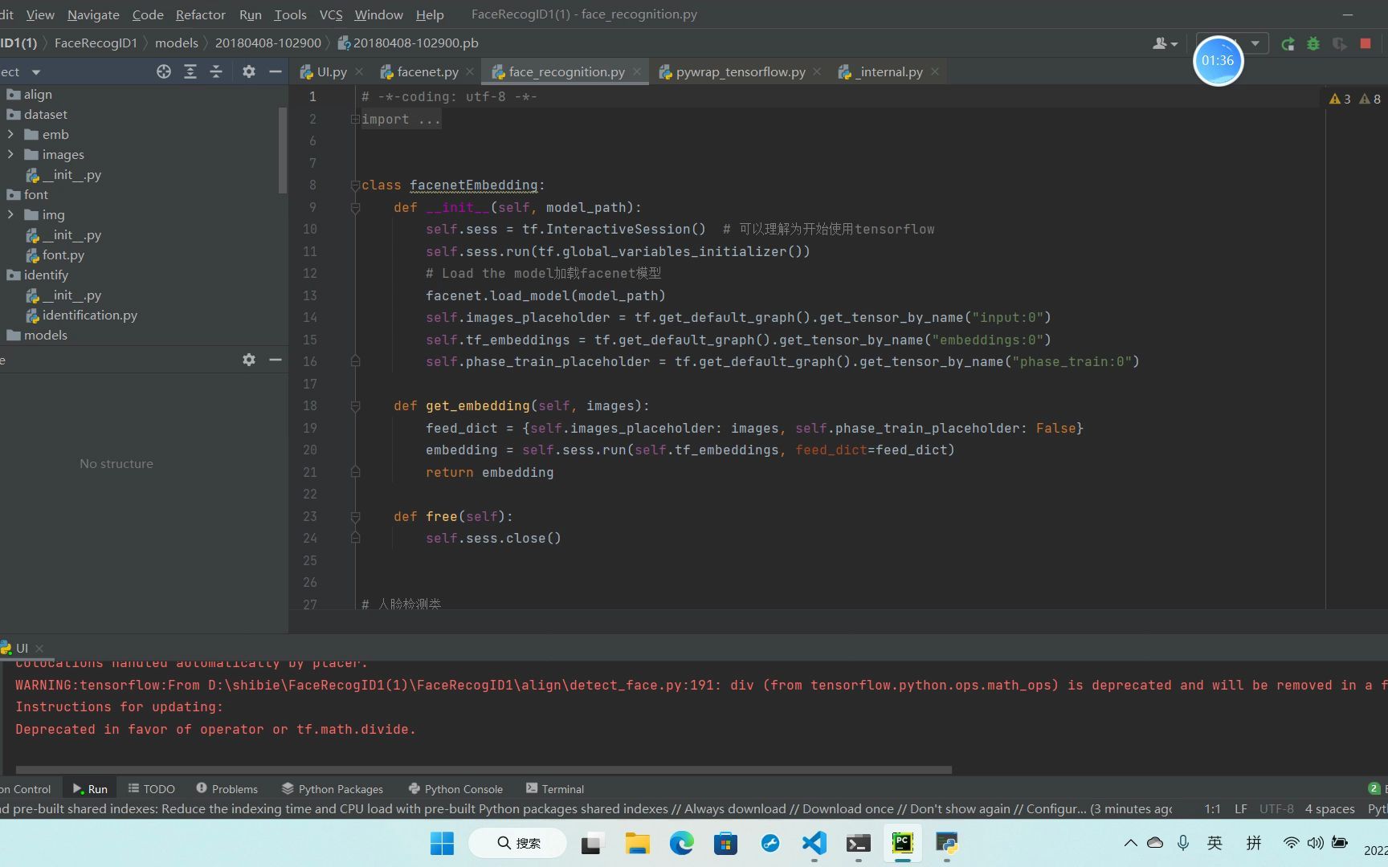Image resolution: width=1388 pixels, height=867 pixels.
Task: Start debugging with the bug icon
Action: coord(1313,44)
